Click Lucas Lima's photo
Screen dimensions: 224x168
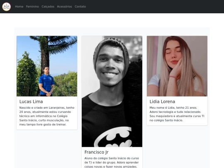(47, 66)
